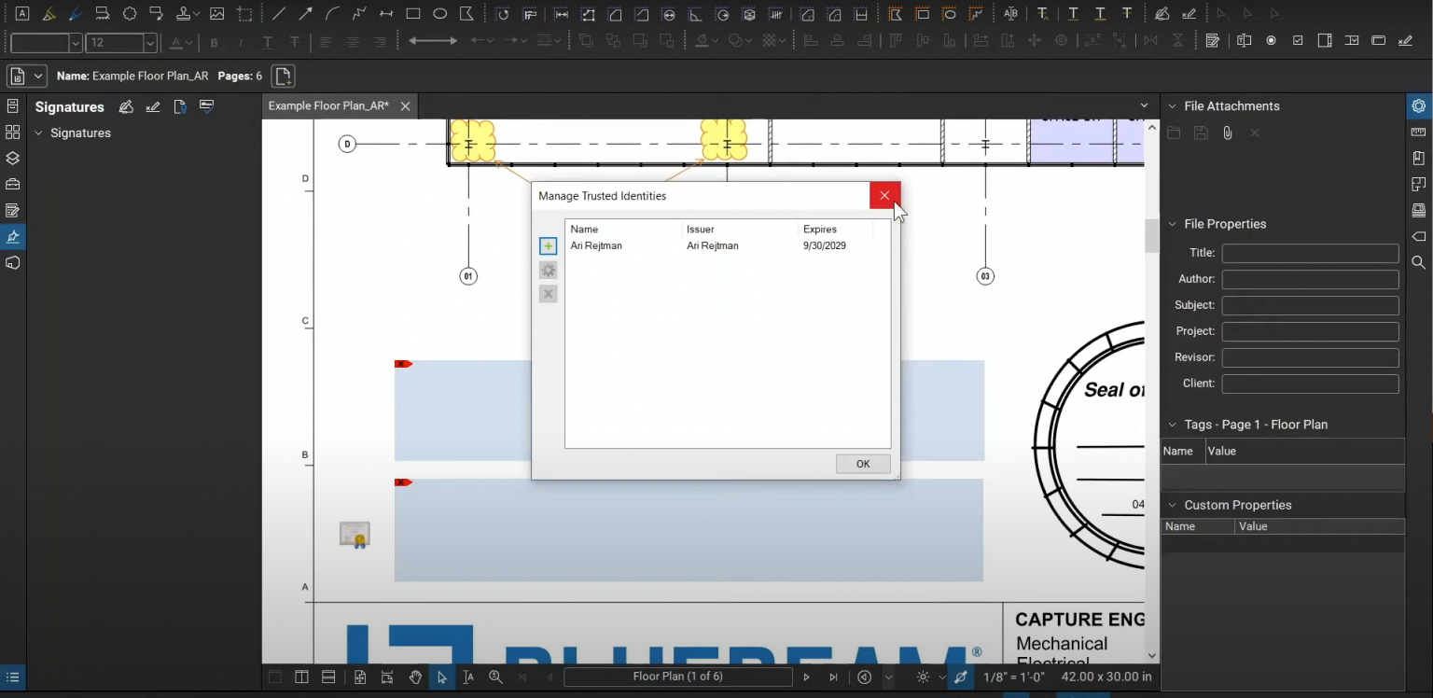Toggle bold text formatting
The height and width of the screenshot is (698, 1433).
214,41
